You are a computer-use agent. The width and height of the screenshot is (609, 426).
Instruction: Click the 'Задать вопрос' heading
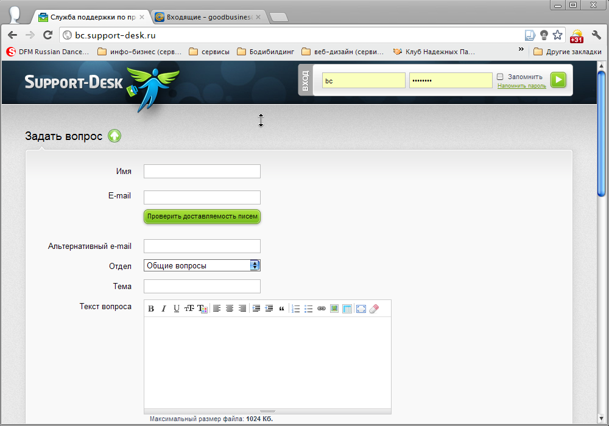64,136
